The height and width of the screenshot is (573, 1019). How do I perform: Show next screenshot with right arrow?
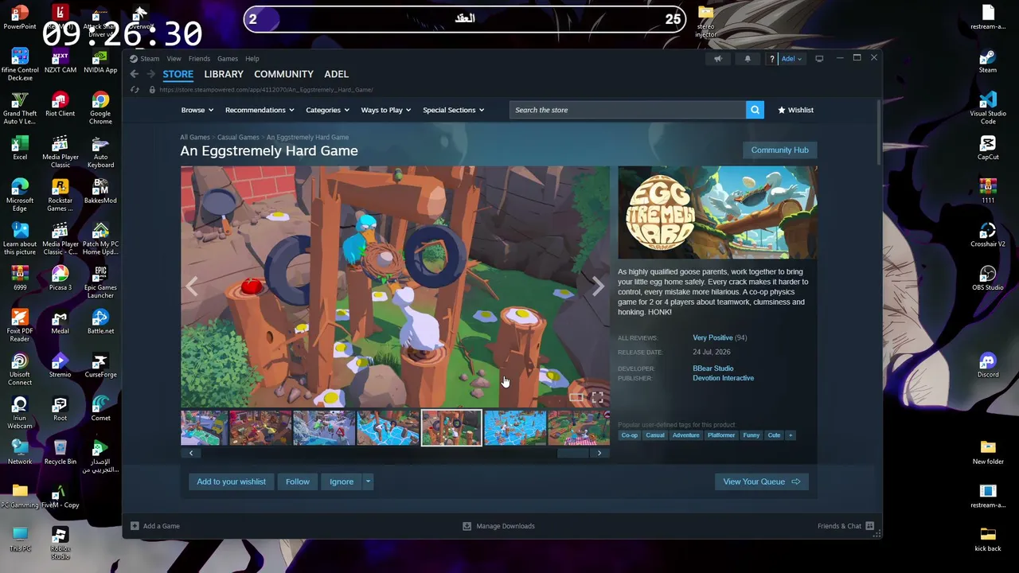pos(598,286)
